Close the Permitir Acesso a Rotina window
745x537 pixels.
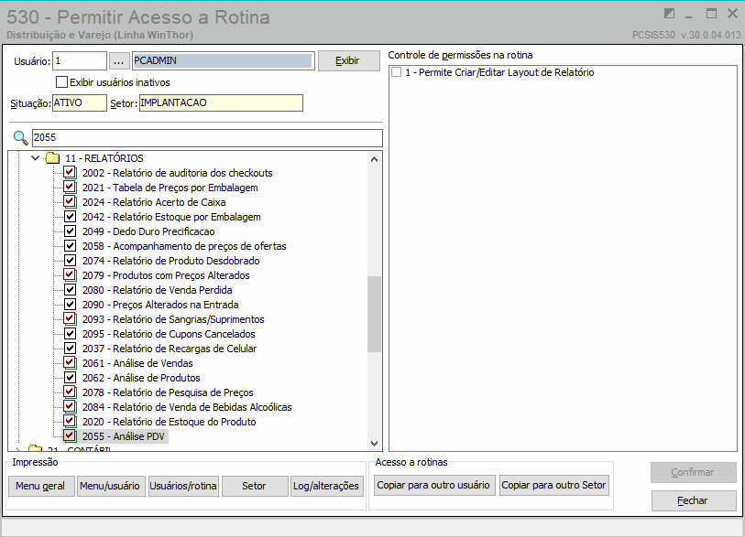coord(733,14)
